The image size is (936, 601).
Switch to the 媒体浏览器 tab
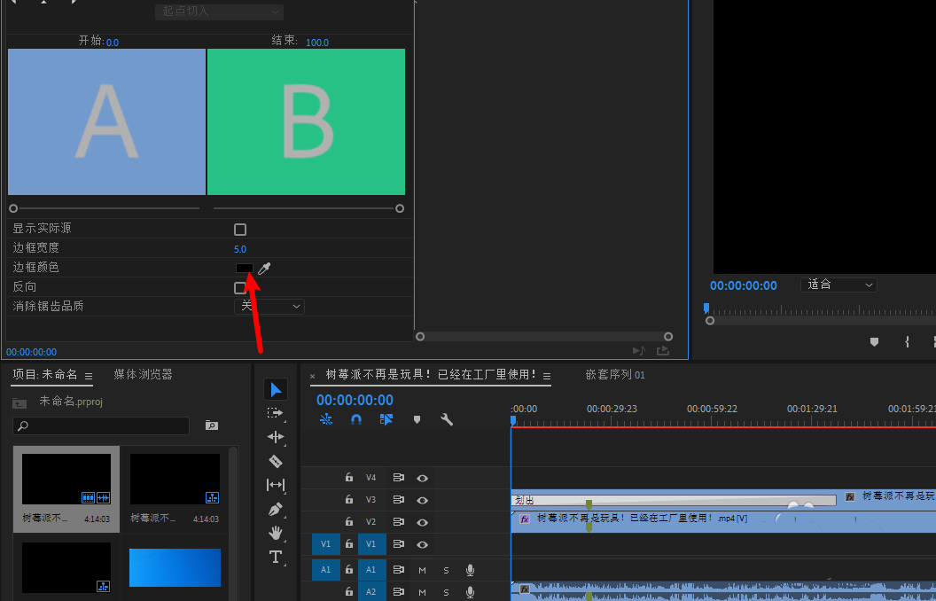(143, 375)
